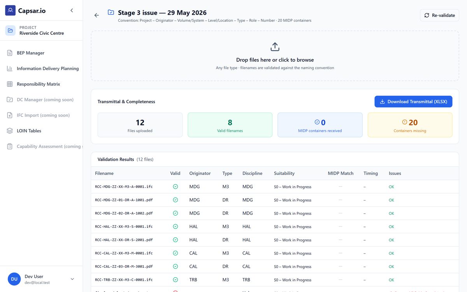Click valid check icon for RCC-HAL-ZZ-XX-DR-S-2001.pdf
The width and height of the screenshot is (467, 292).
coord(175,240)
